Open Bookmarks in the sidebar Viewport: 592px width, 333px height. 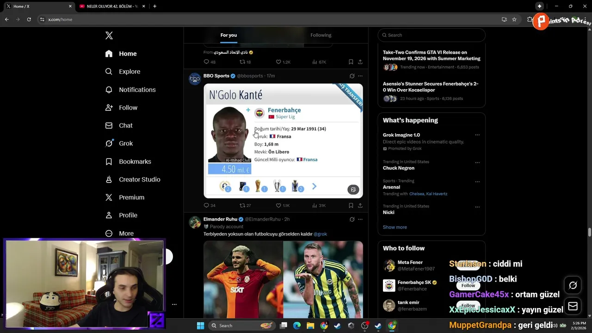click(128, 161)
